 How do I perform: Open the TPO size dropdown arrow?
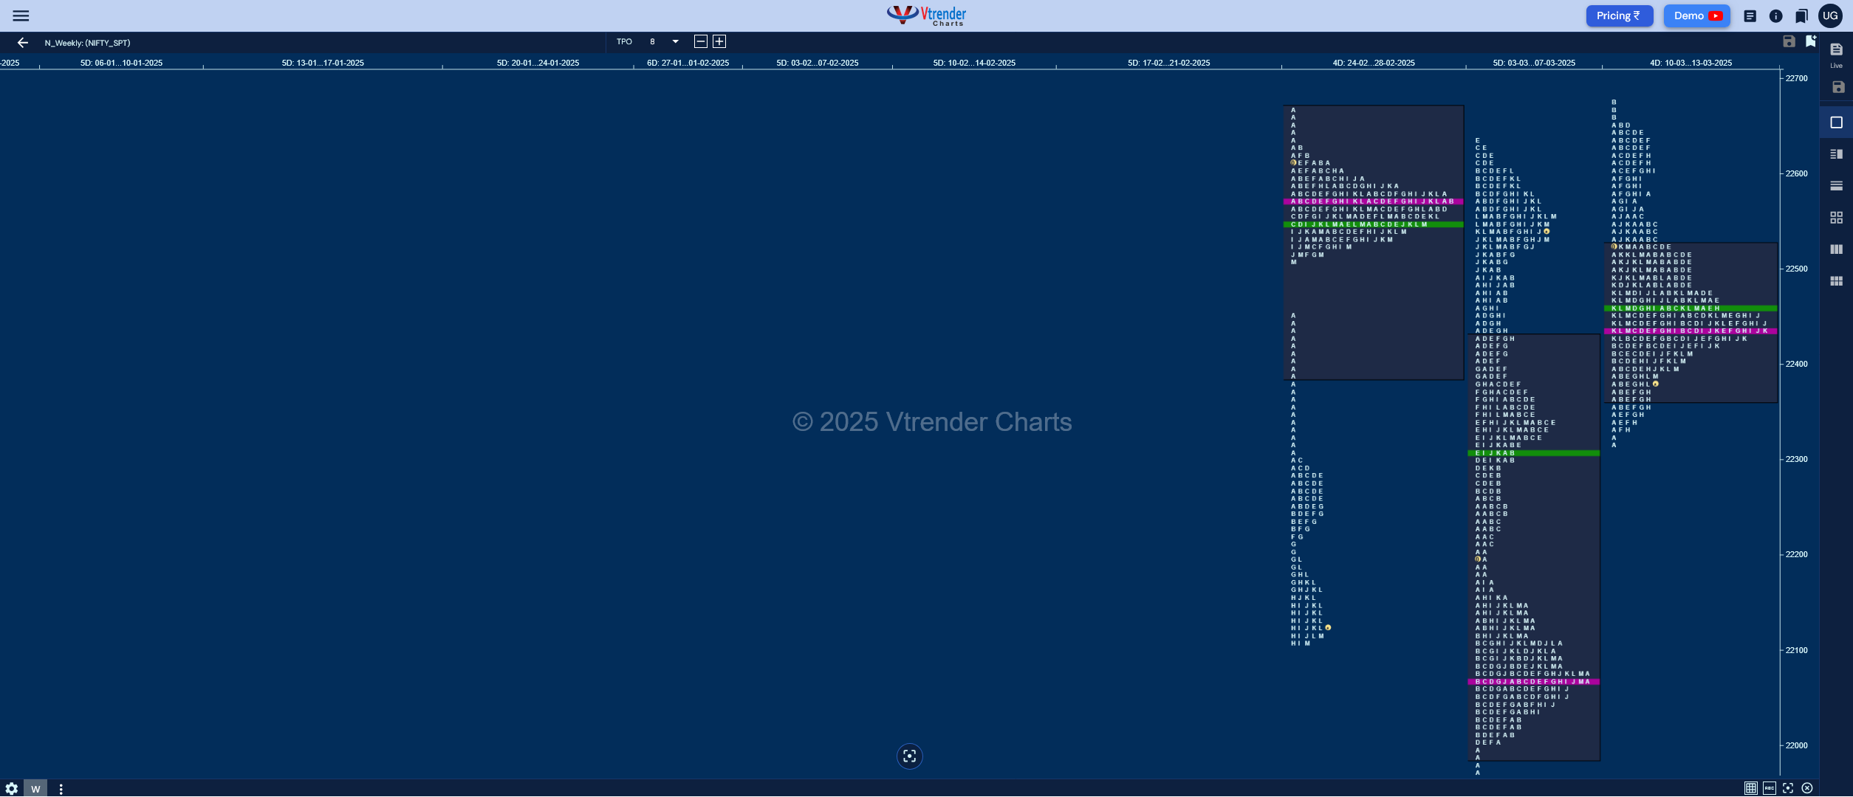675,41
